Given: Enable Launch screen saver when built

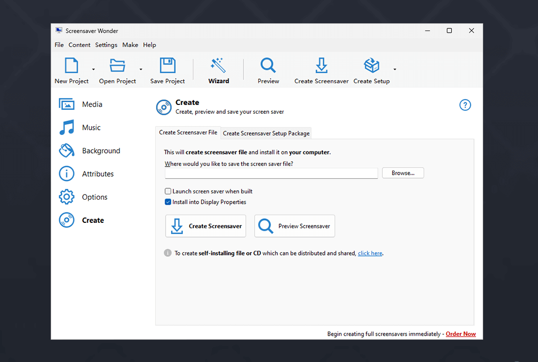Looking at the screenshot, I should (x=168, y=191).
